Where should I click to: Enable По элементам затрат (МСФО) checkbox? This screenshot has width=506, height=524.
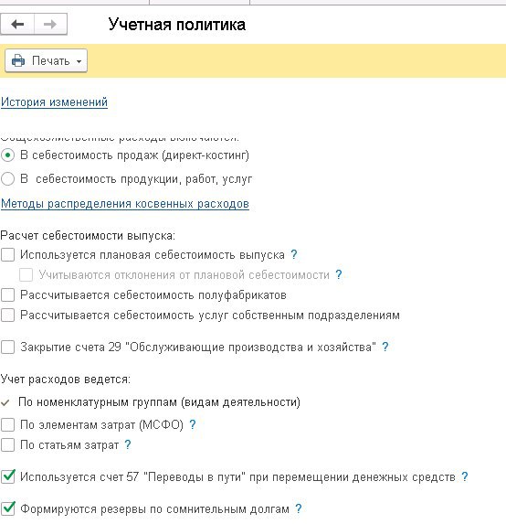pyautogui.click(x=7, y=425)
